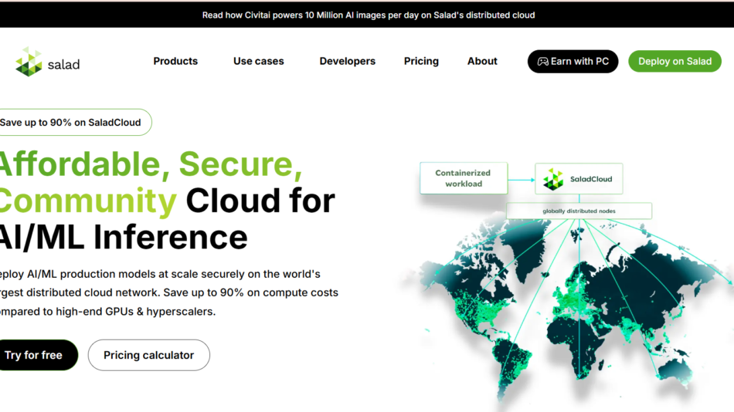Click the AI/ML Inference heading text
Image resolution: width=734 pixels, height=412 pixels.
124,236
